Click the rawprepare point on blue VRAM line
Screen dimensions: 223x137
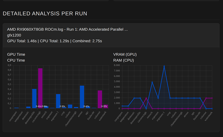pyautogui.click(x=122, y=106)
